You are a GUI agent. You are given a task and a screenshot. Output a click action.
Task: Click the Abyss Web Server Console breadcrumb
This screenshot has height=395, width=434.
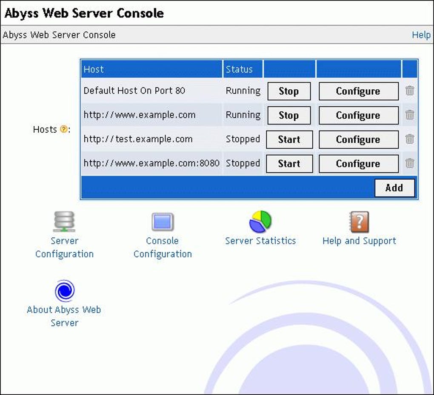(59, 35)
